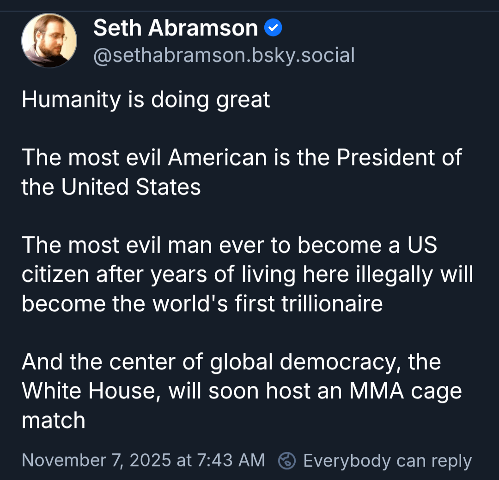The width and height of the screenshot is (499, 480).
Task: Click the "Humanity is doing great" line
Action: pos(146,100)
